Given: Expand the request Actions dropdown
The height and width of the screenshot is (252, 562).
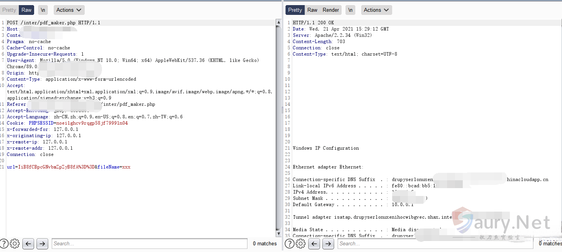Looking at the screenshot, I should [x=69, y=10].
